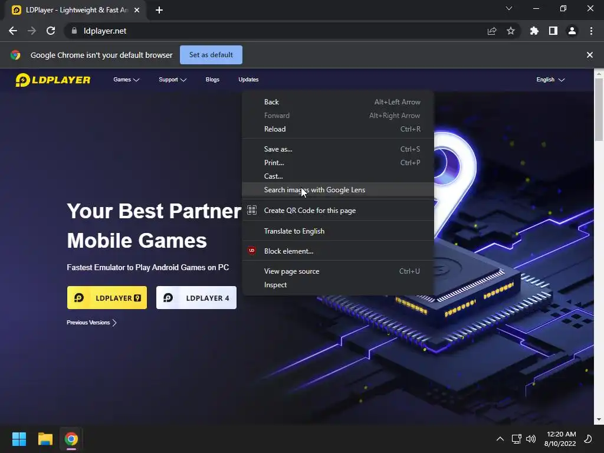Select Block element... menu entry

[338, 251]
